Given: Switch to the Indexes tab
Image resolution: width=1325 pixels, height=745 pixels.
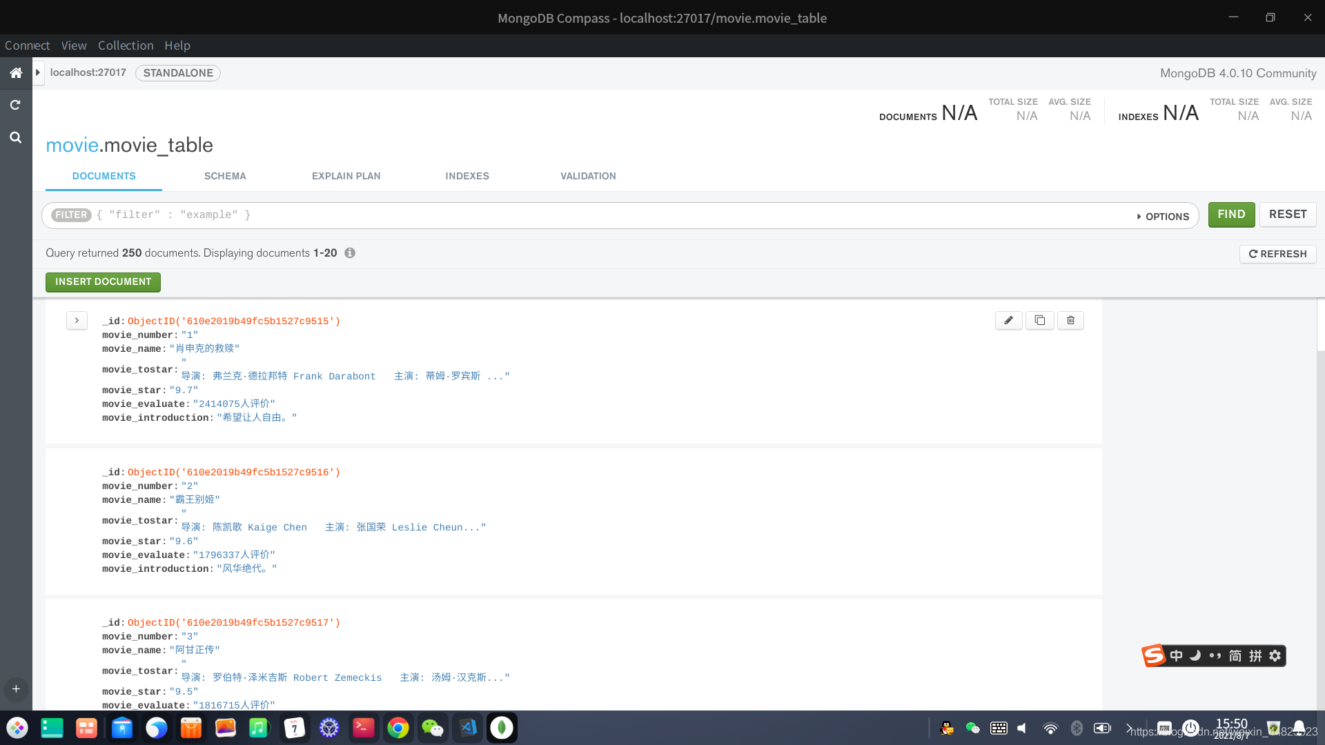Looking at the screenshot, I should [467, 177].
